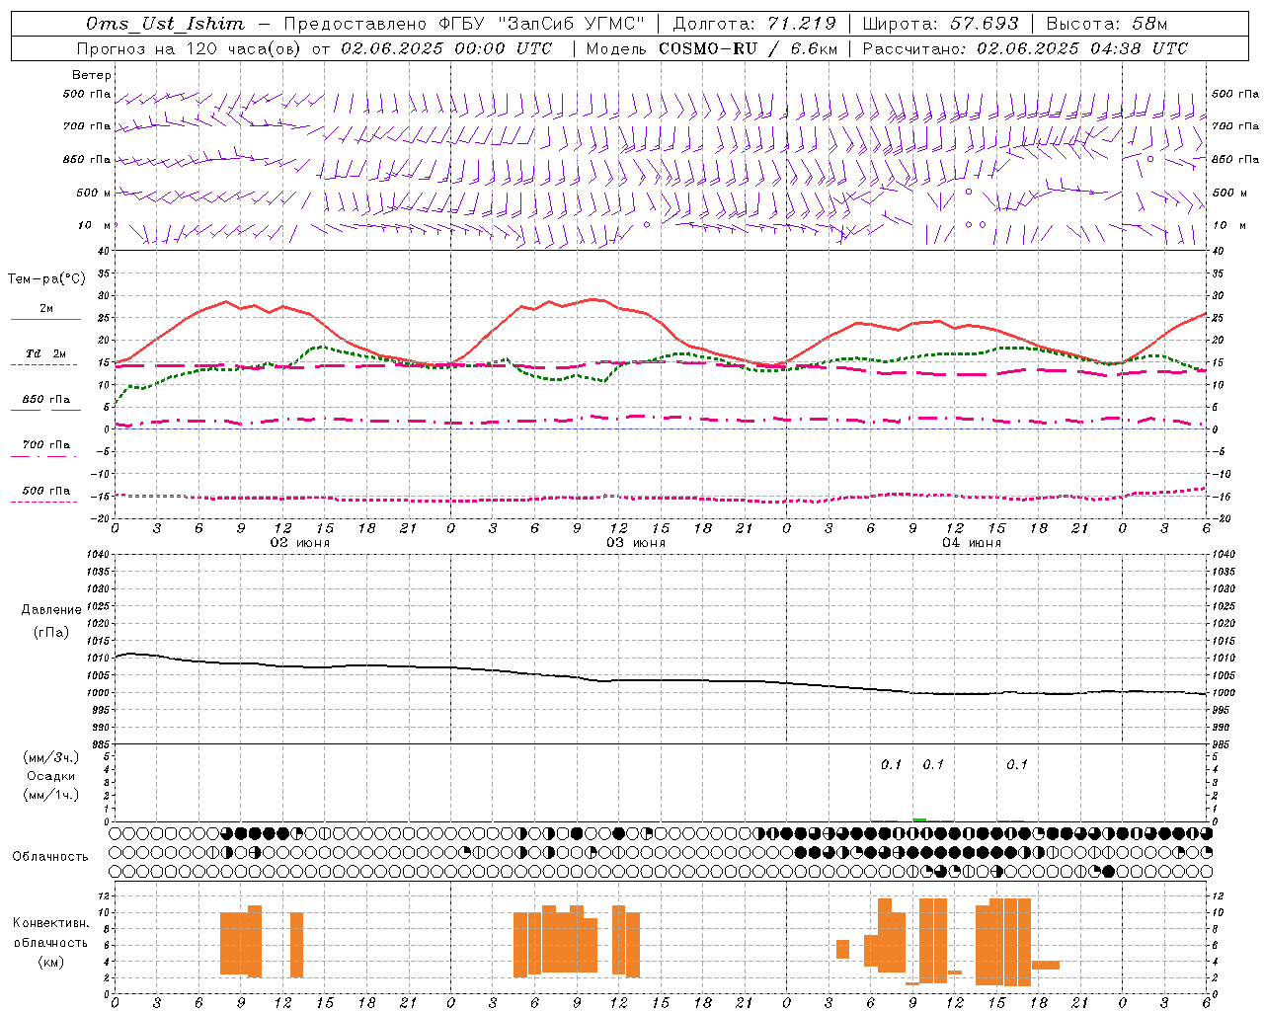Click the Тем-ра(°C) axis title
This screenshot has height=1011, width=1264.
[46, 279]
